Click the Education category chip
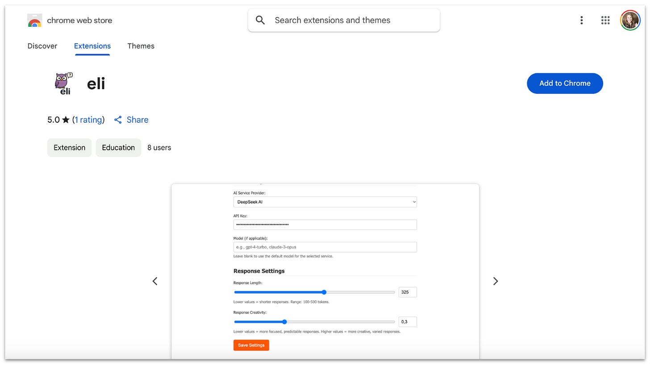650x365 pixels. click(x=118, y=148)
